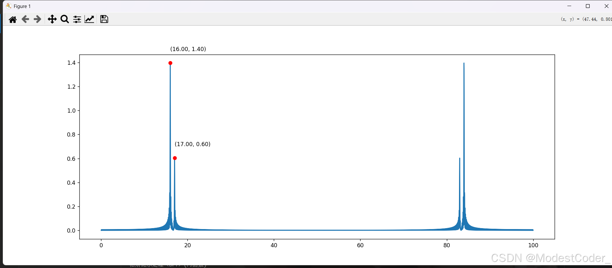Activate the Pan axes tool
Screen dimensions: 612x268
point(52,19)
